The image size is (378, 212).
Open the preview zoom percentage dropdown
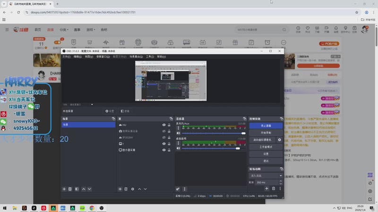click(x=92, y=105)
